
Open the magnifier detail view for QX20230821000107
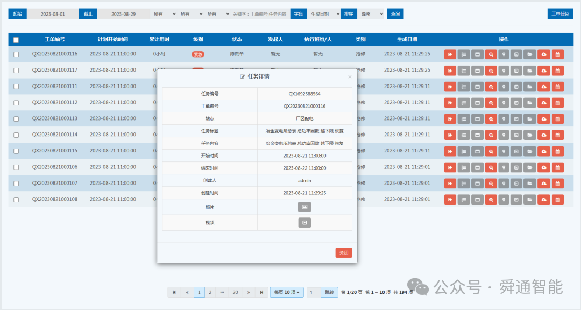(491, 183)
